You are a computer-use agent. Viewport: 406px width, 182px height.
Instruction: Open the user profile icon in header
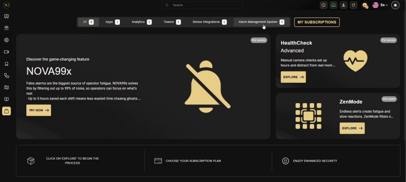click(x=344, y=5)
